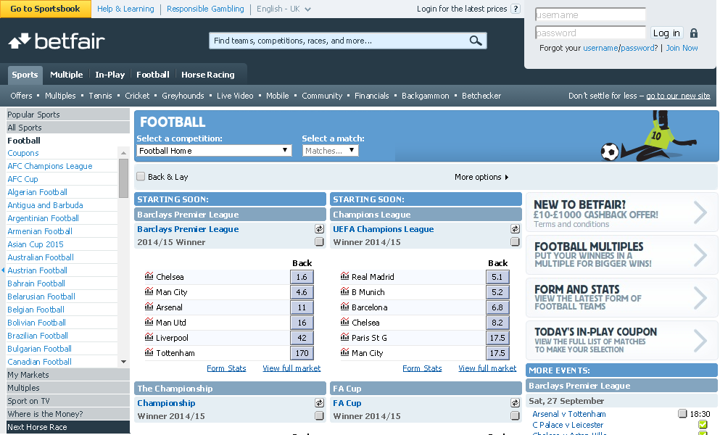
Task: Click the betfair logo
Action: (57, 41)
